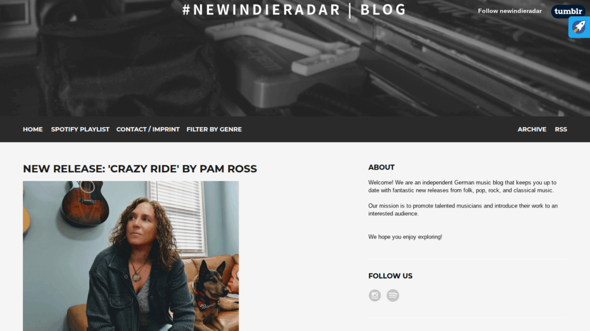Open the #NEWINDIERADAR | BLOG title
The width and height of the screenshot is (590, 331).
click(x=294, y=10)
